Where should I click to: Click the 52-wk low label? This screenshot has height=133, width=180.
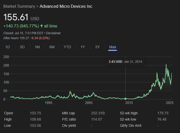coord(128,119)
